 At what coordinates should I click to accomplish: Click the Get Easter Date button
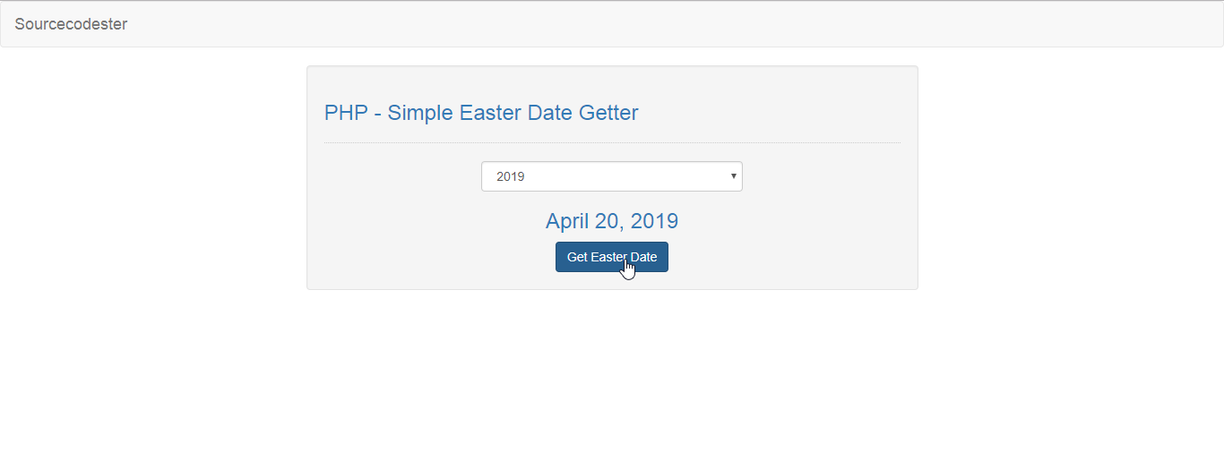(x=611, y=257)
